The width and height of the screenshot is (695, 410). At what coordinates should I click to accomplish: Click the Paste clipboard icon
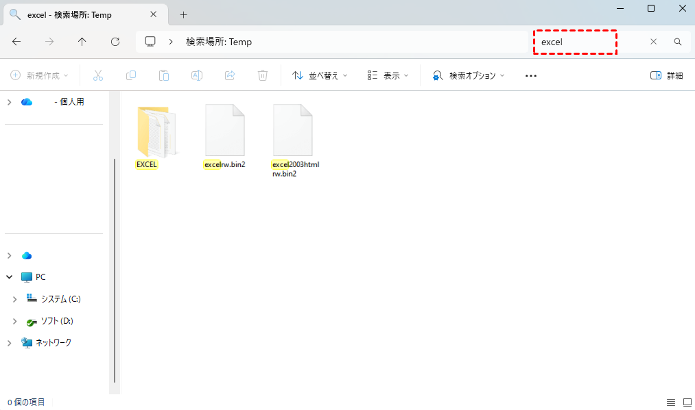tap(164, 75)
